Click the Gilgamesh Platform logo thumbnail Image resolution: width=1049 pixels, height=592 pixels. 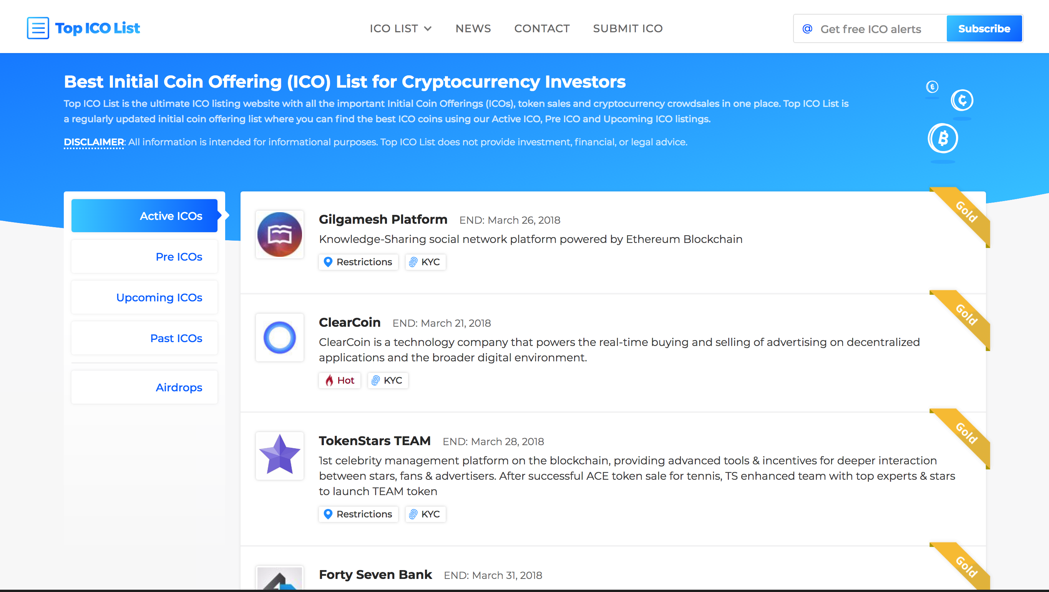pos(279,234)
